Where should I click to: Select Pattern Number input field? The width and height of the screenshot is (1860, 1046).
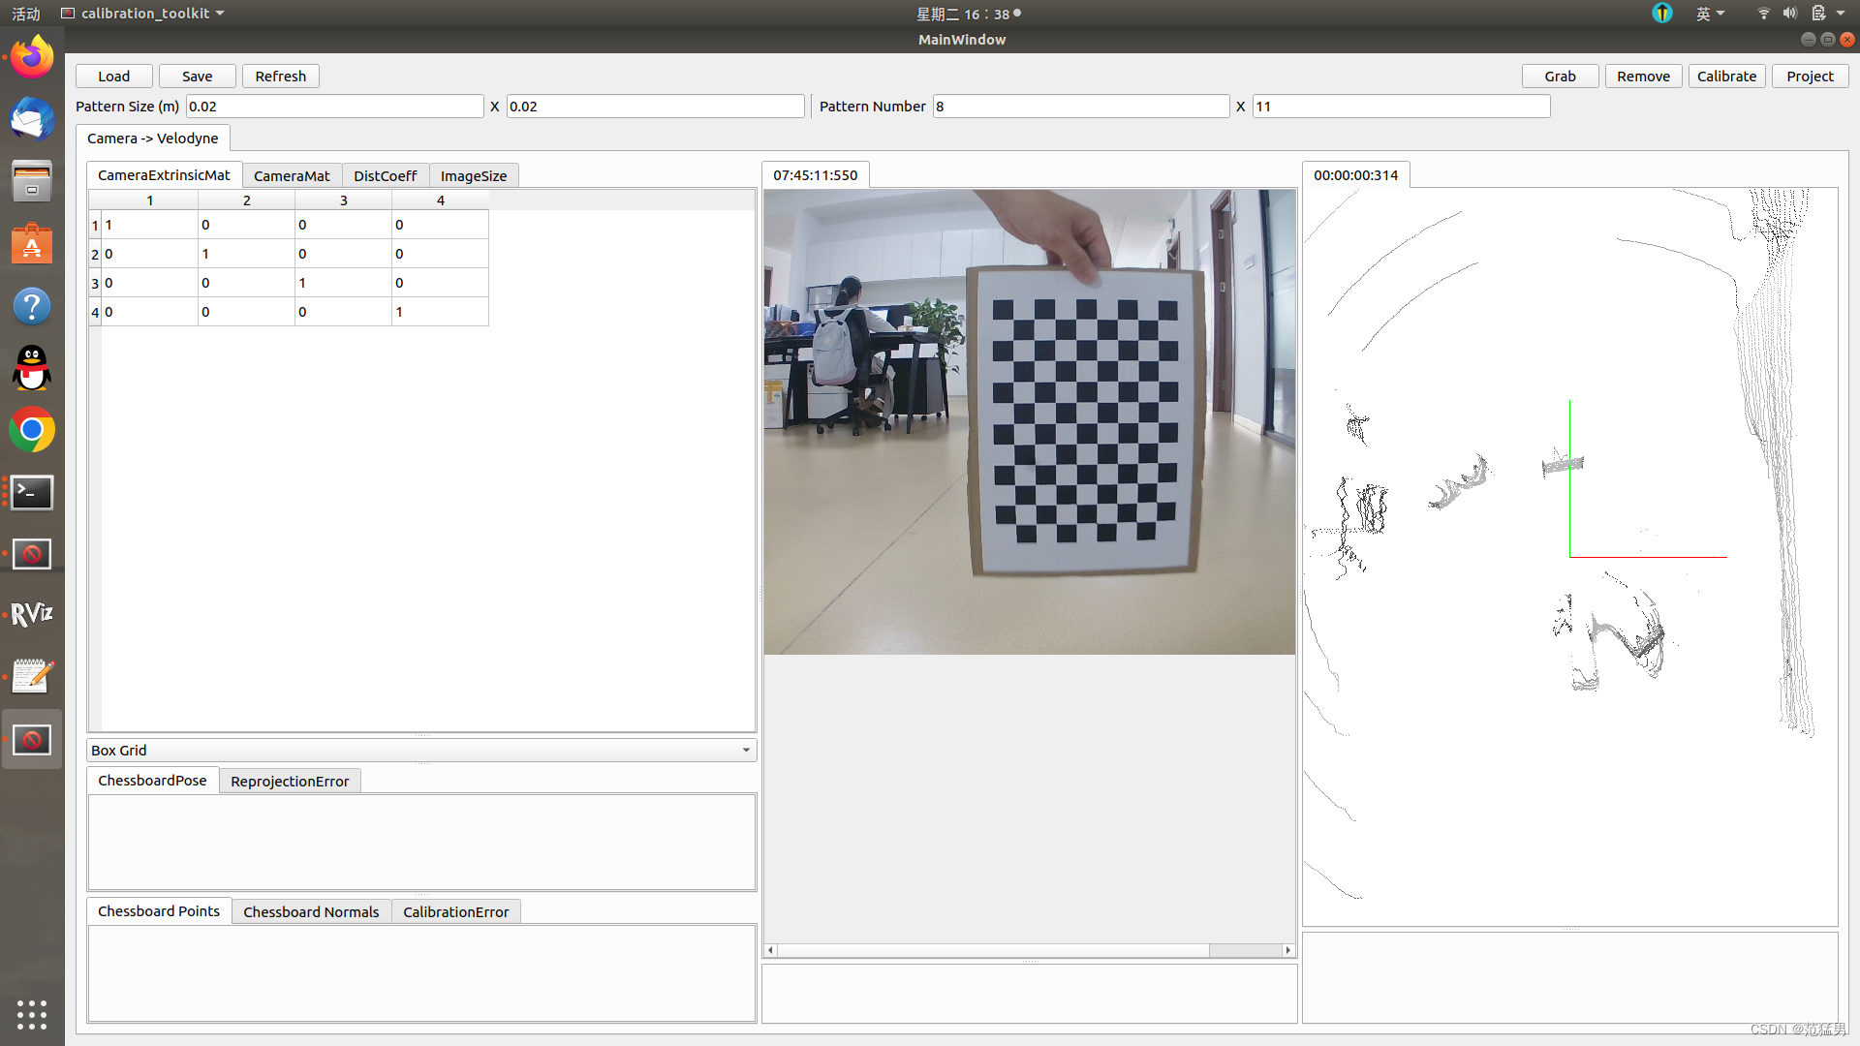(1078, 106)
